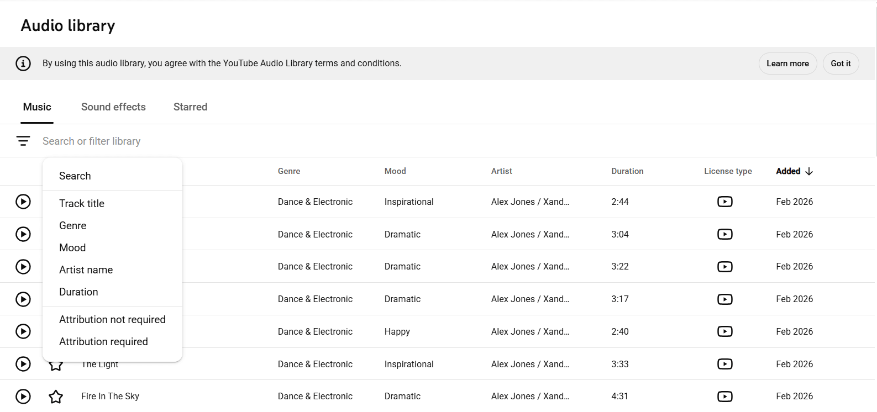Play the 3:04 Dramatic track

(23, 234)
